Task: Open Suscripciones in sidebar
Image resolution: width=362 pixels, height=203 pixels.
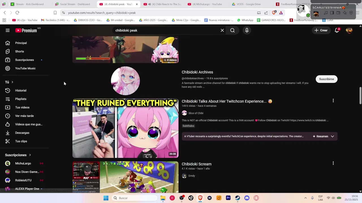Action: tap(24, 60)
